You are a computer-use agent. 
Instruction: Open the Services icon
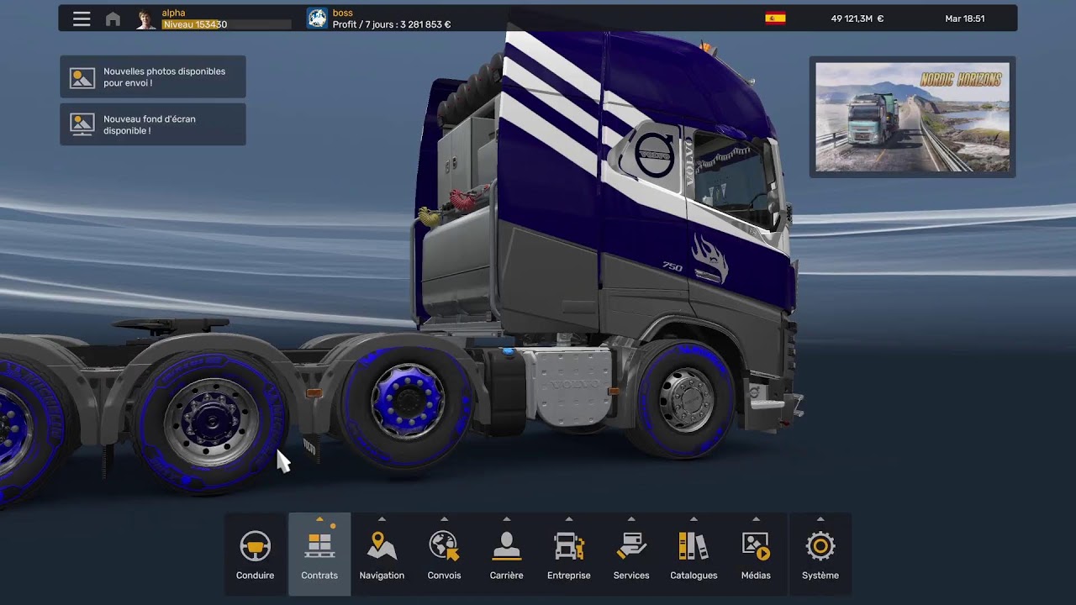point(631,546)
